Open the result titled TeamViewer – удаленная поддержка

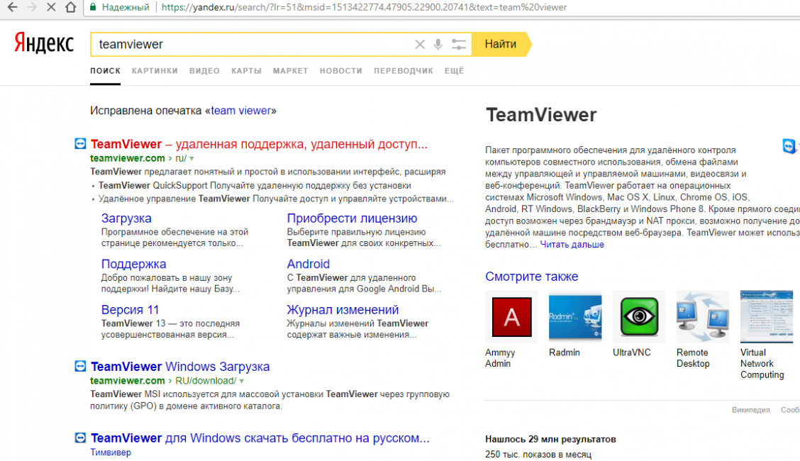pyautogui.click(x=259, y=144)
